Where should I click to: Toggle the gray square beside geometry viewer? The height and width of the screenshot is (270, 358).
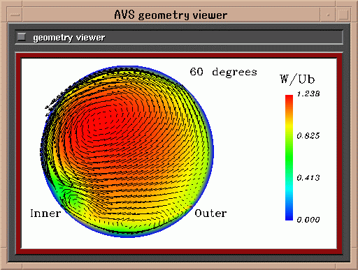(x=22, y=37)
